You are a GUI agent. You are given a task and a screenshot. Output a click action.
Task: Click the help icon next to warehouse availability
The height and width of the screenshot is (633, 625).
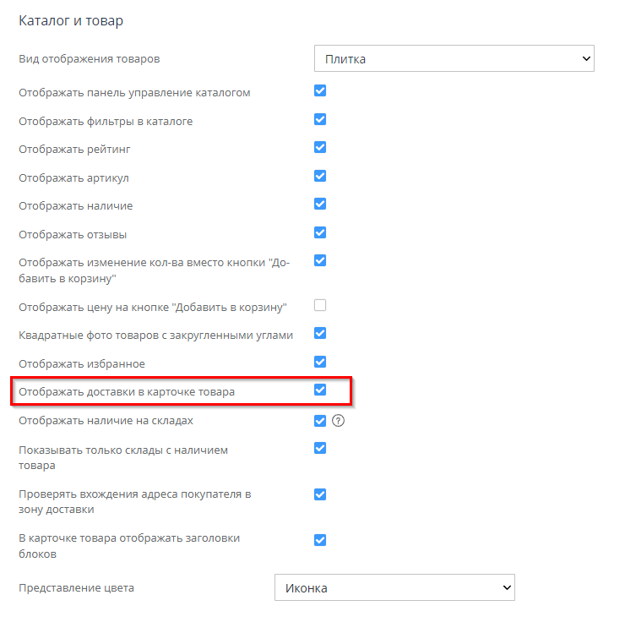[339, 421]
